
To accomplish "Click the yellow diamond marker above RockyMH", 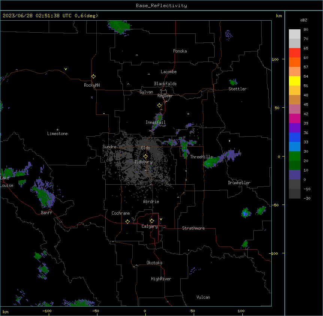I will click(93, 76).
